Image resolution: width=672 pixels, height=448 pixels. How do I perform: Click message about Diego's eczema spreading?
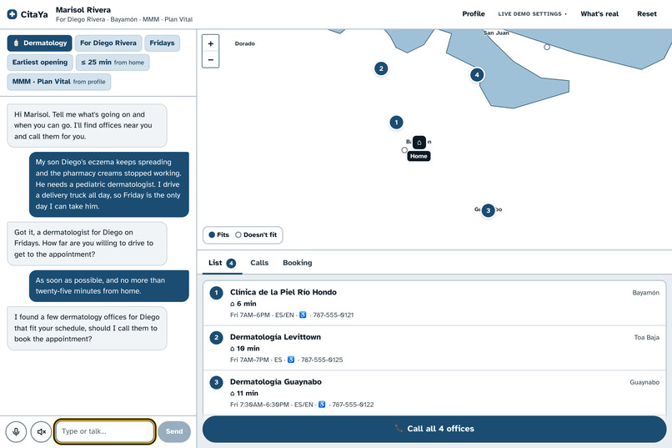(109, 184)
